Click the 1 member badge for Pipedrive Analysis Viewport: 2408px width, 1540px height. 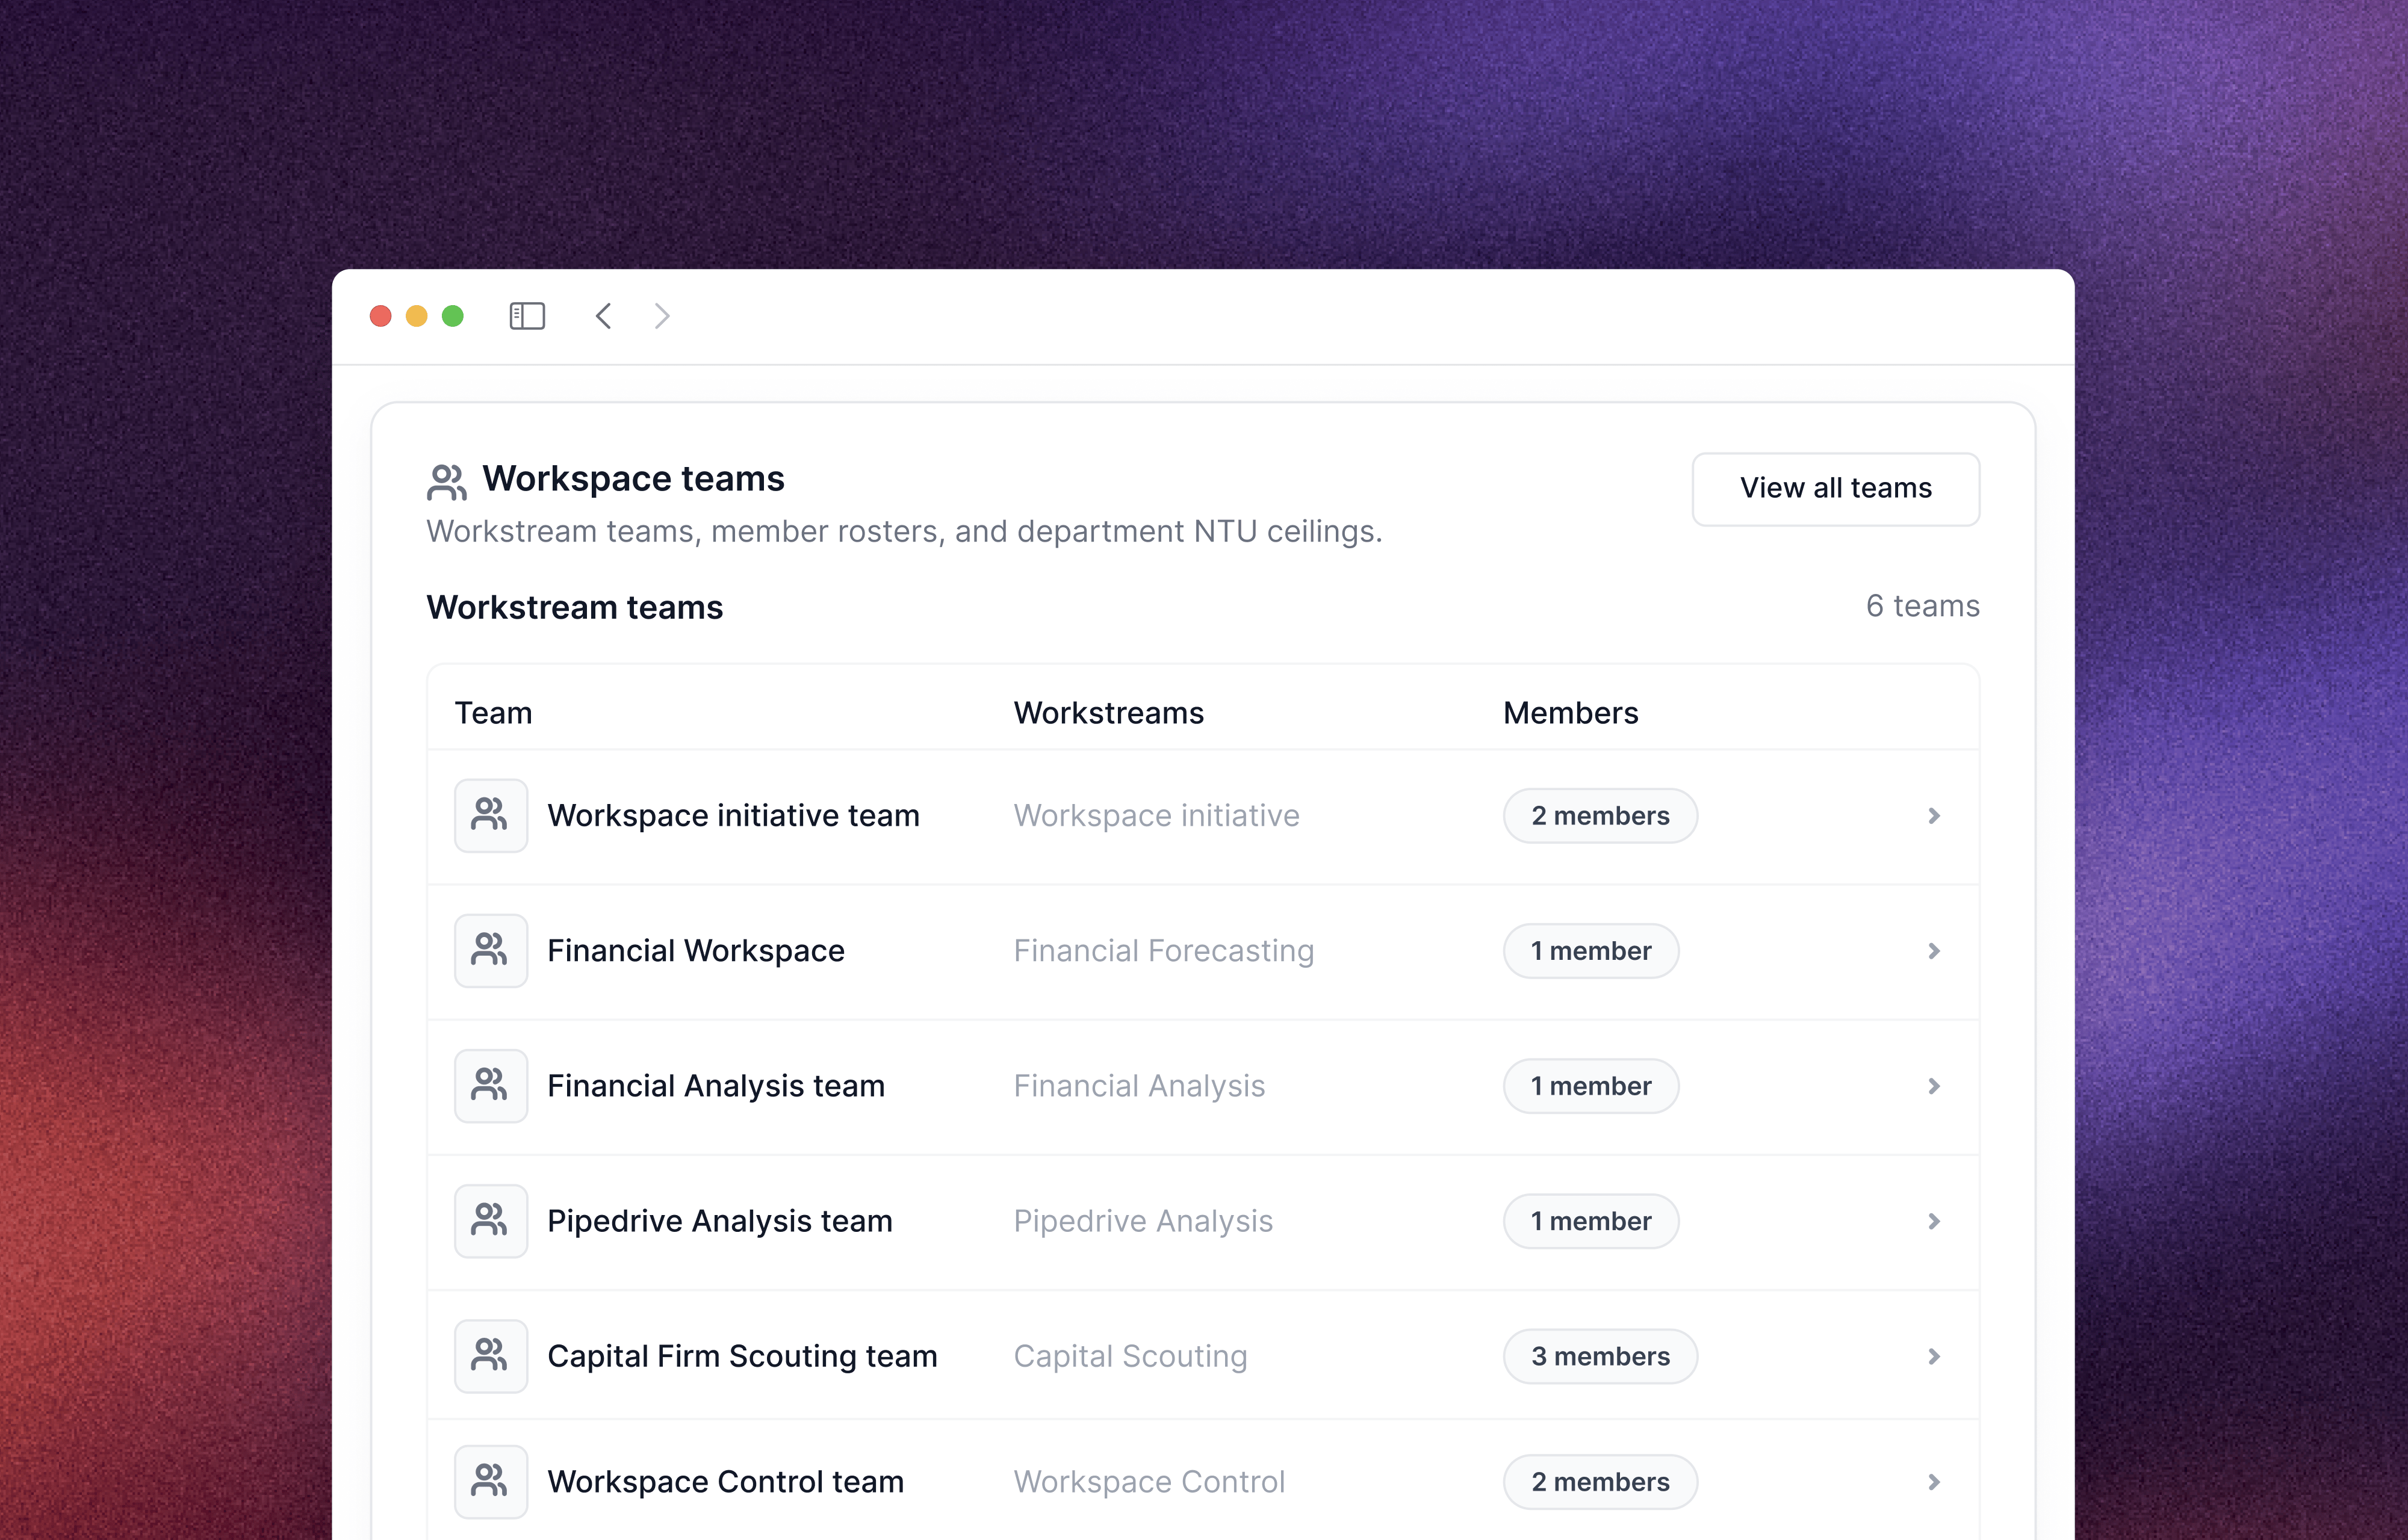pyautogui.click(x=1590, y=1221)
